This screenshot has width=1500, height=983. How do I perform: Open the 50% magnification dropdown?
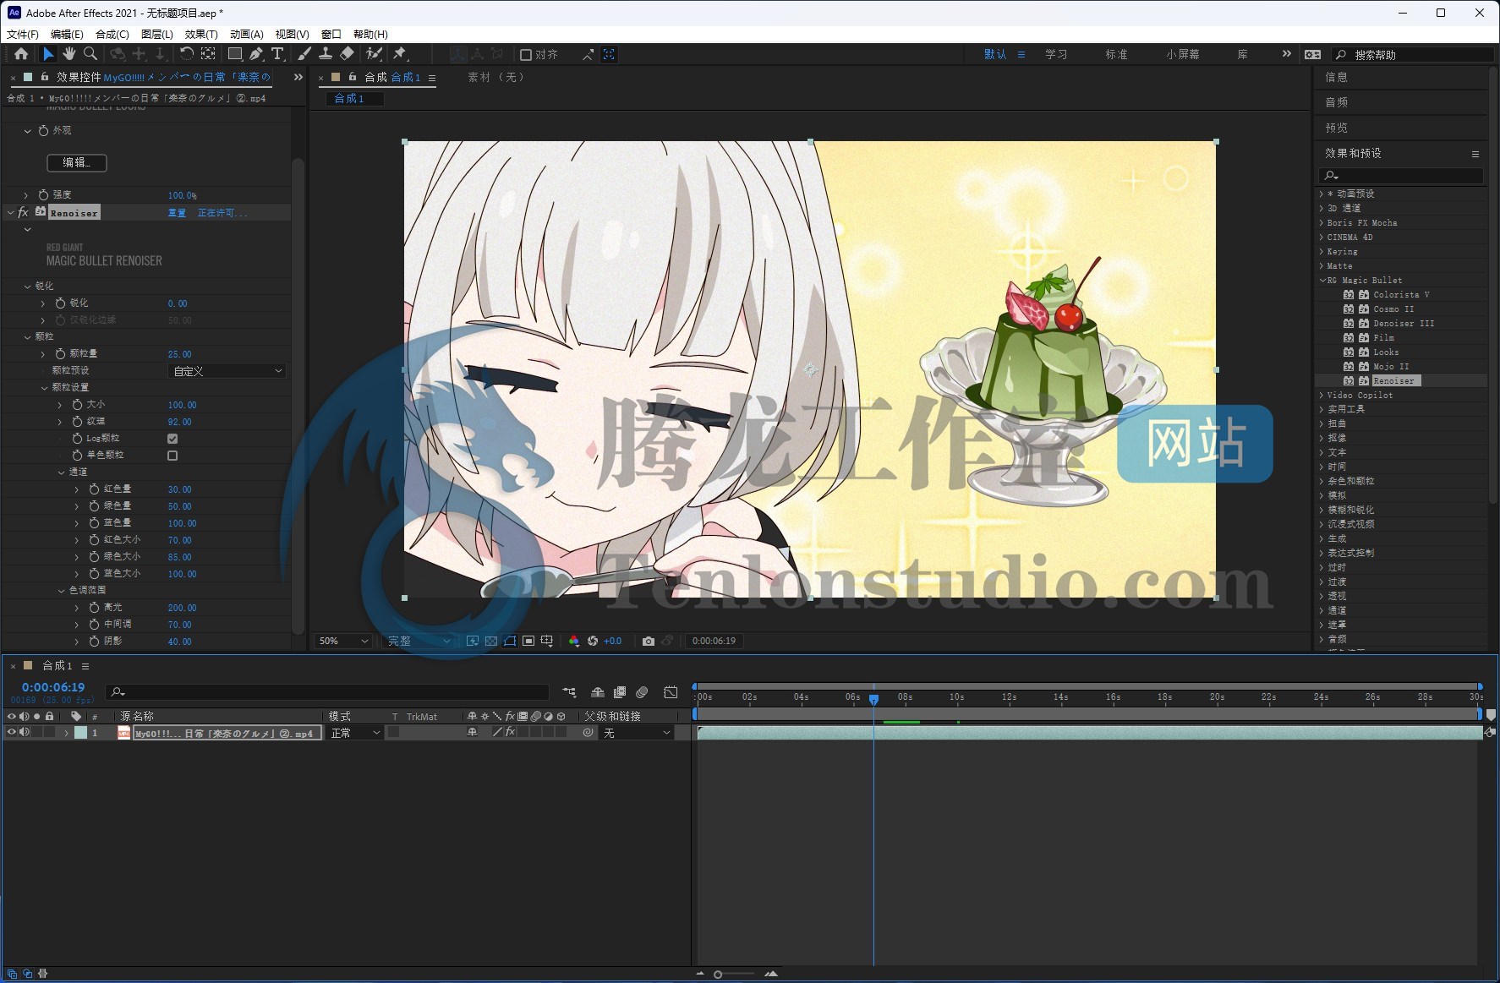point(343,642)
